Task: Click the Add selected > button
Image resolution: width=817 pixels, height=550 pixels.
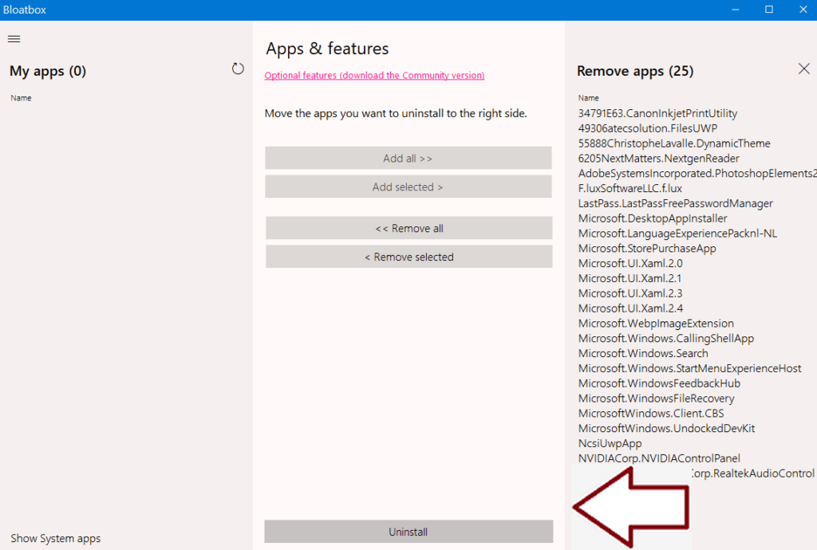Action: tap(408, 187)
